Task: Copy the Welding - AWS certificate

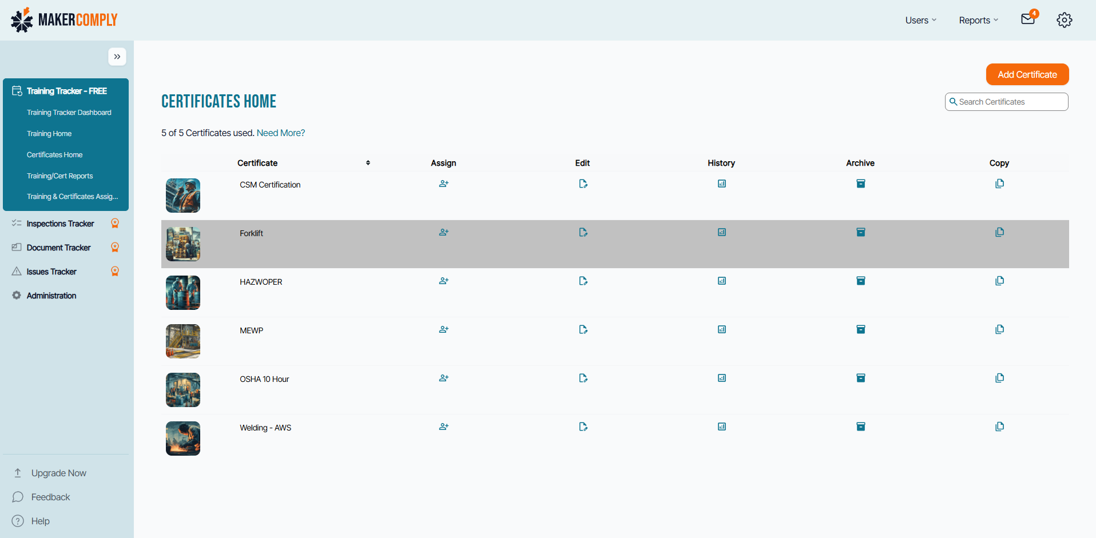Action: (999, 427)
